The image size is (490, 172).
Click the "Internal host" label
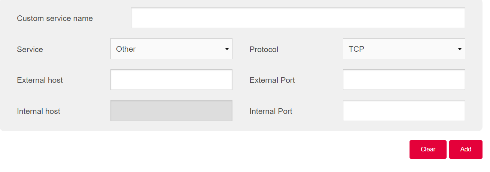pos(39,111)
